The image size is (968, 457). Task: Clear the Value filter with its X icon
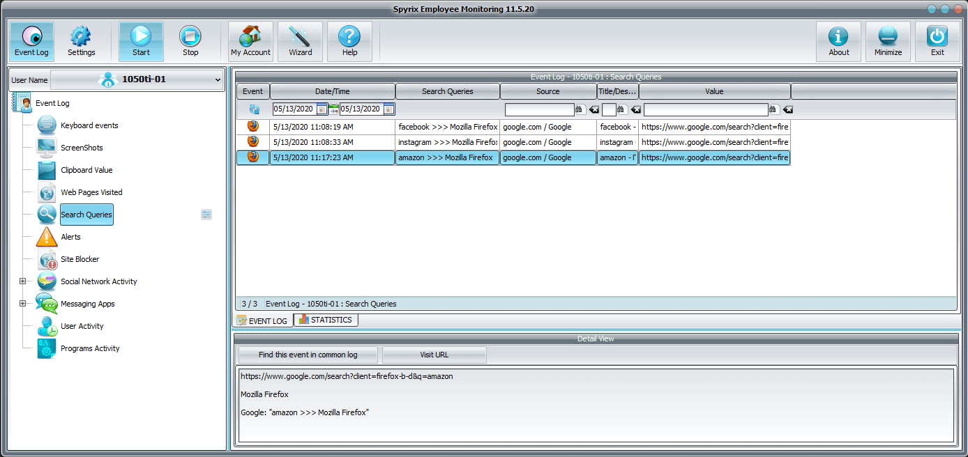coord(788,109)
